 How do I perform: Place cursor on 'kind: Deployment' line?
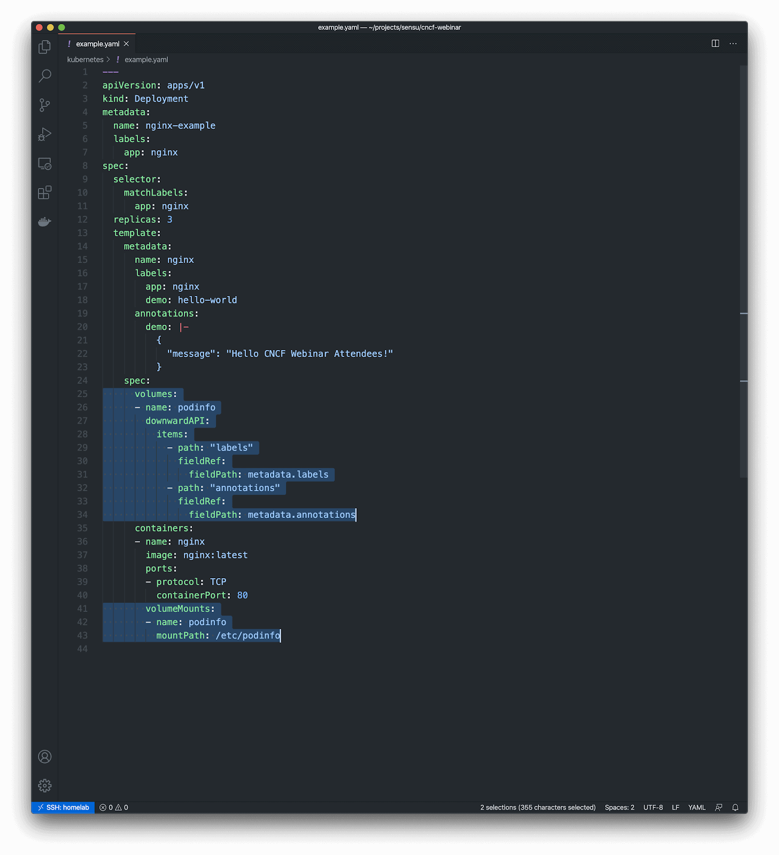click(145, 99)
